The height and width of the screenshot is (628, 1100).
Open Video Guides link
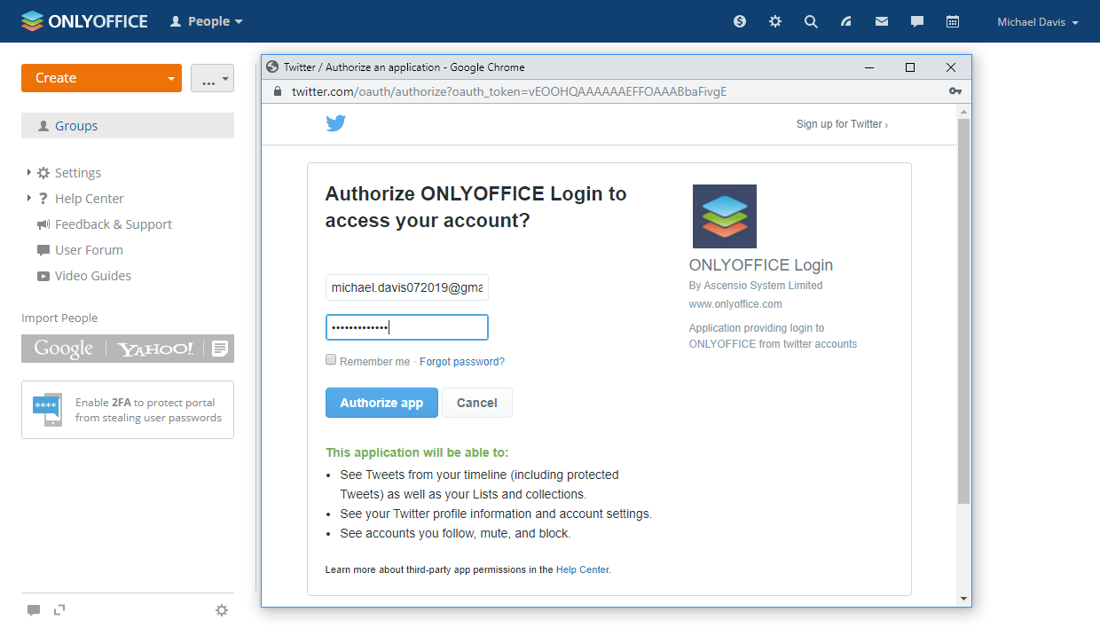93,276
